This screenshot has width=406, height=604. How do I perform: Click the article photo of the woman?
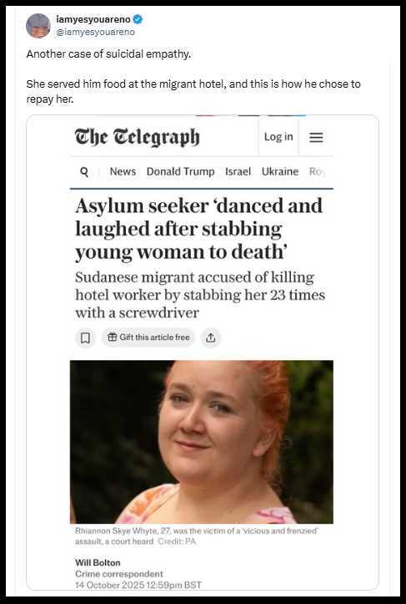(x=202, y=442)
